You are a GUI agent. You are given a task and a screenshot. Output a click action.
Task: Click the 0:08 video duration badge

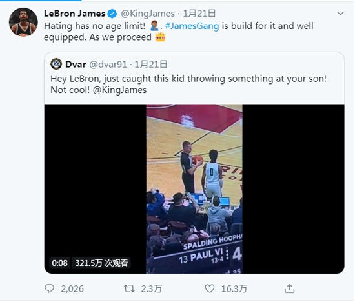coord(59,263)
